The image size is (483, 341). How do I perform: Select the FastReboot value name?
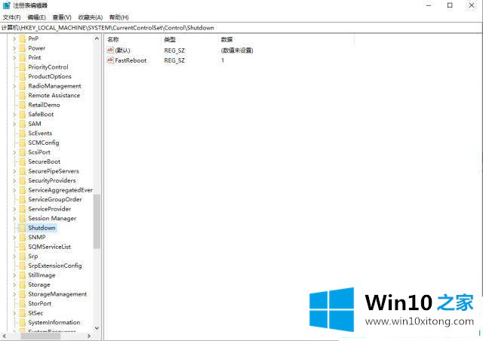[131, 60]
